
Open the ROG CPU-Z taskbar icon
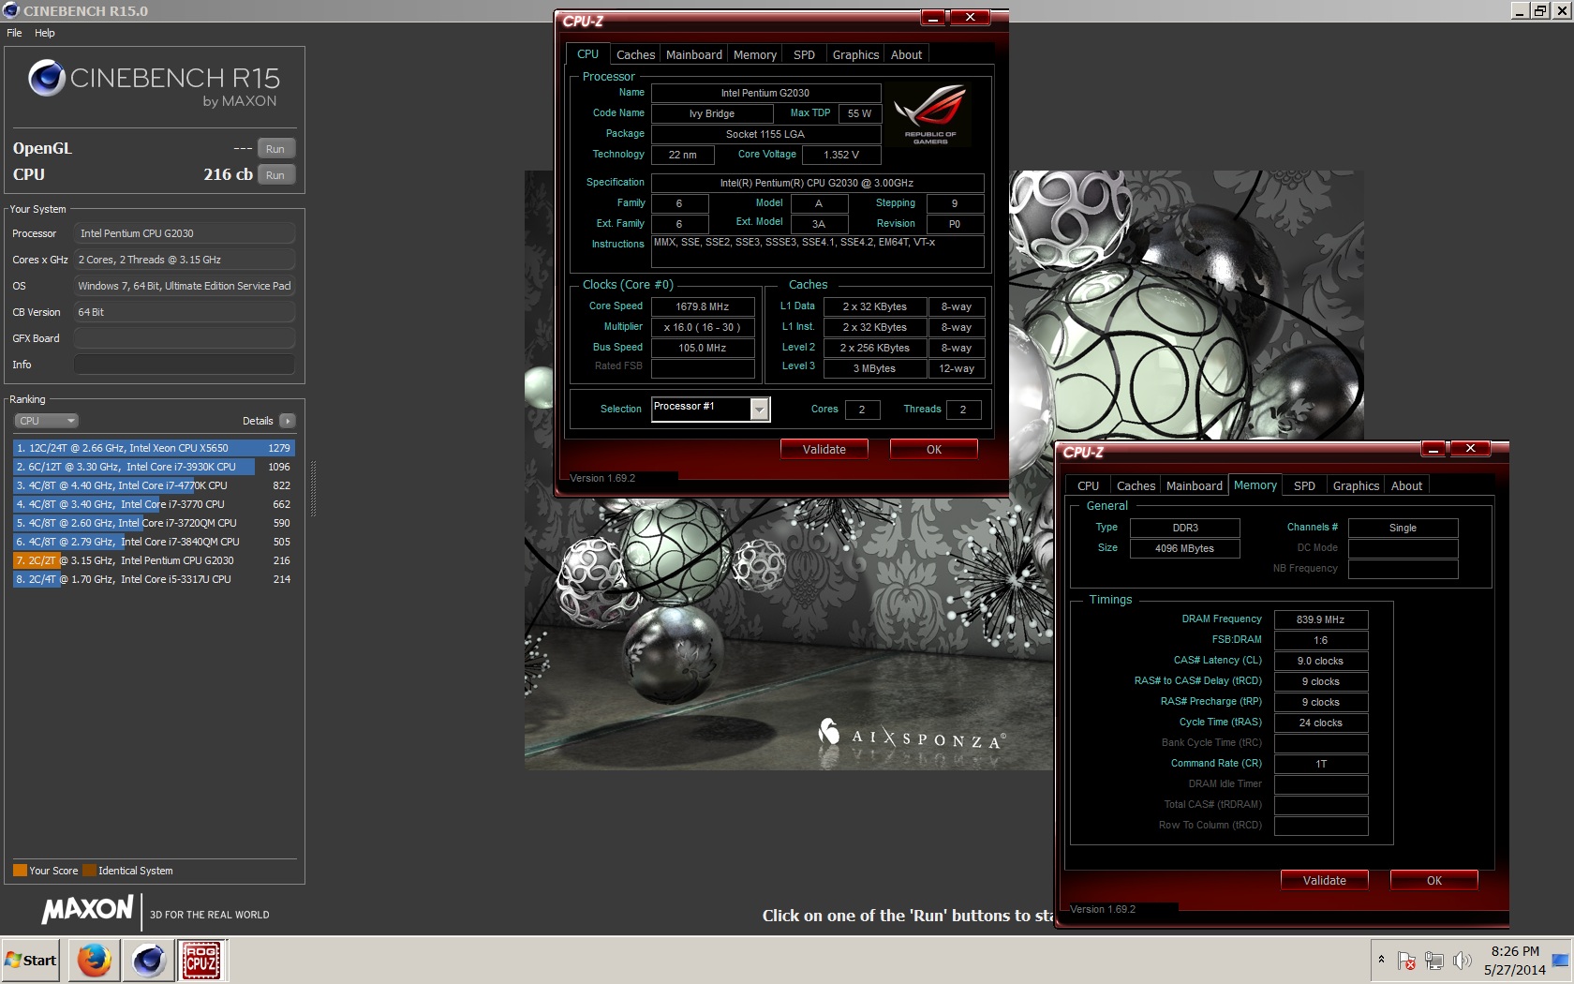(202, 961)
